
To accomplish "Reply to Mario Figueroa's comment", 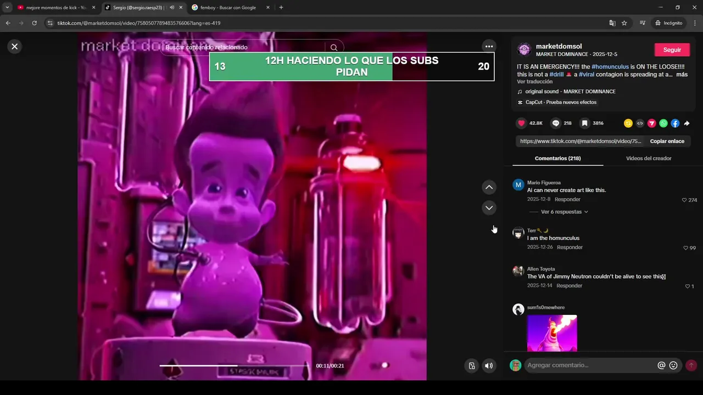I will coord(567,200).
